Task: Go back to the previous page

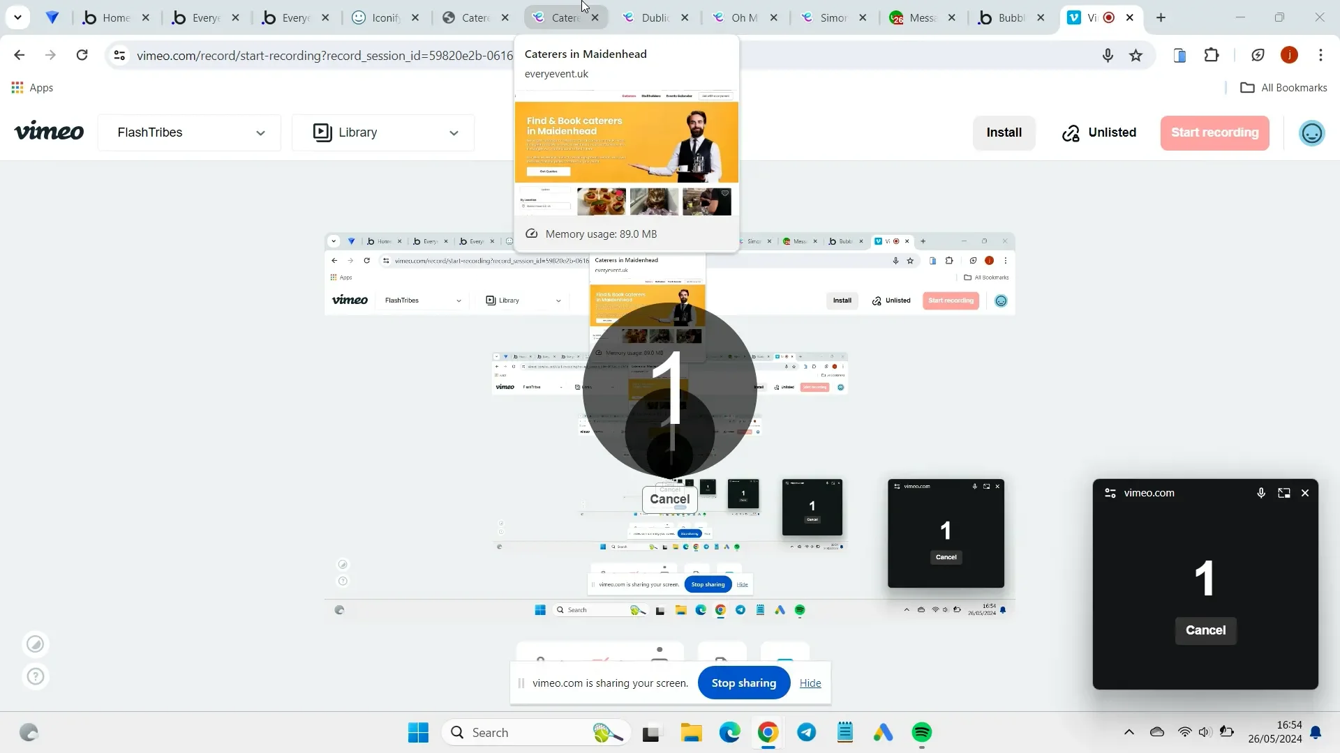Action: [19, 55]
